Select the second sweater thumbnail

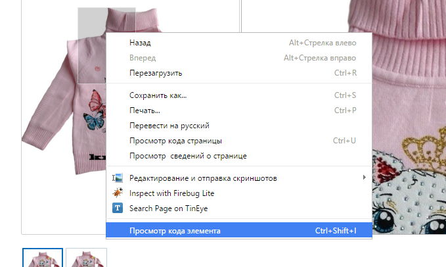[86, 258]
